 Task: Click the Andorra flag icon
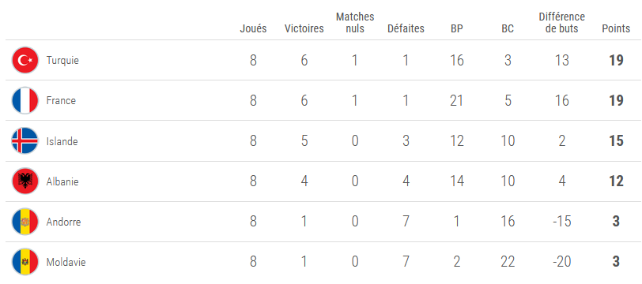25,222
